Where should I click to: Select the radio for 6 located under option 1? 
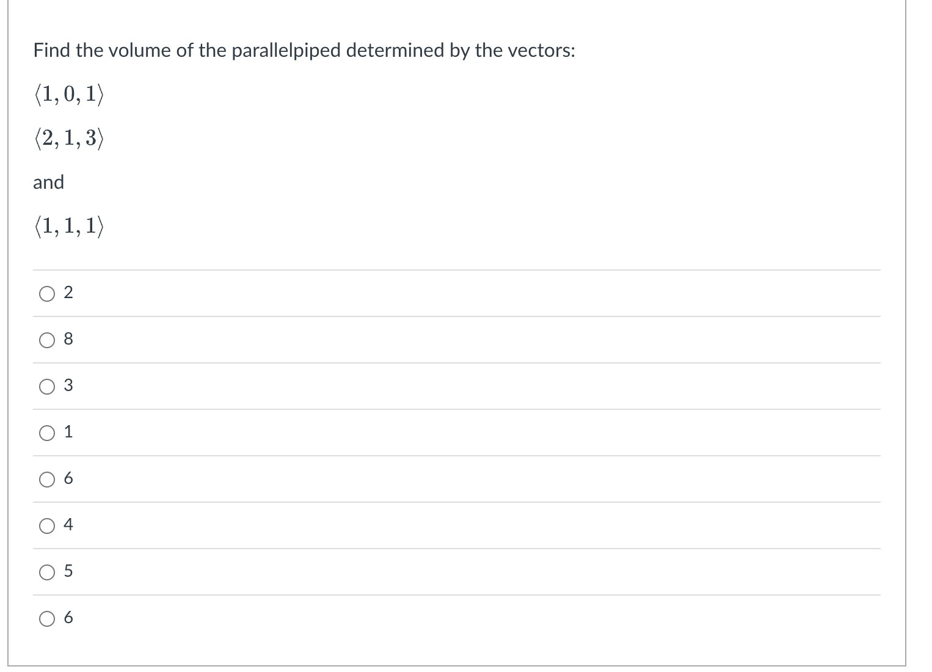48,480
